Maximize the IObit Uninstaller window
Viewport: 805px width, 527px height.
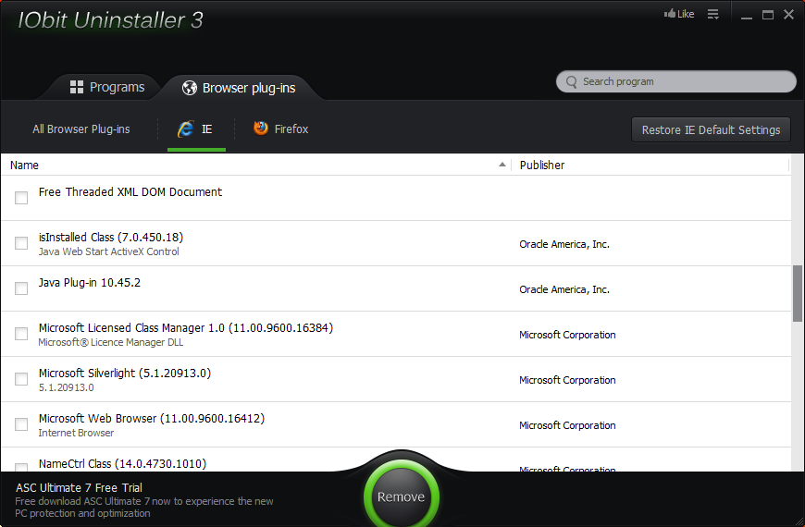pyautogui.click(x=767, y=15)
